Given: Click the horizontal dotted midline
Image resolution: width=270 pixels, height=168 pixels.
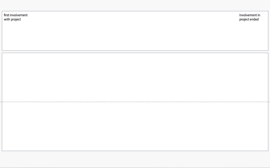Looking at the screenshot, I should point(135,102).
